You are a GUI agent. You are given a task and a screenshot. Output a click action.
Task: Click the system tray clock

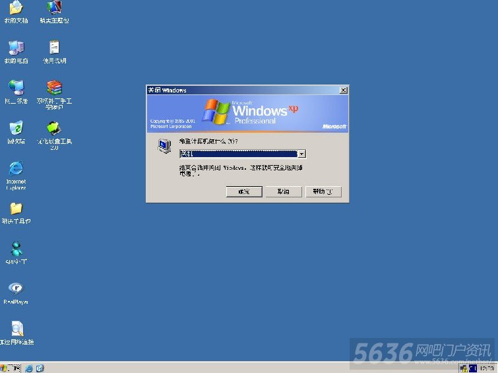point(487,368)
